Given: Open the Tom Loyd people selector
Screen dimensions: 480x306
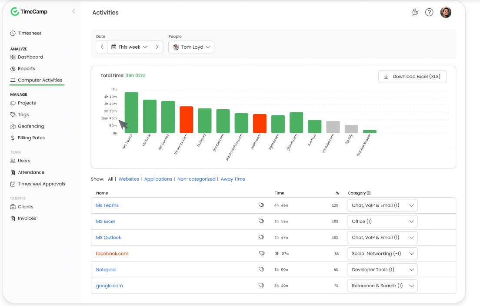Looking at the screenshot, I should pyautogui.click(x=191, y=47).
